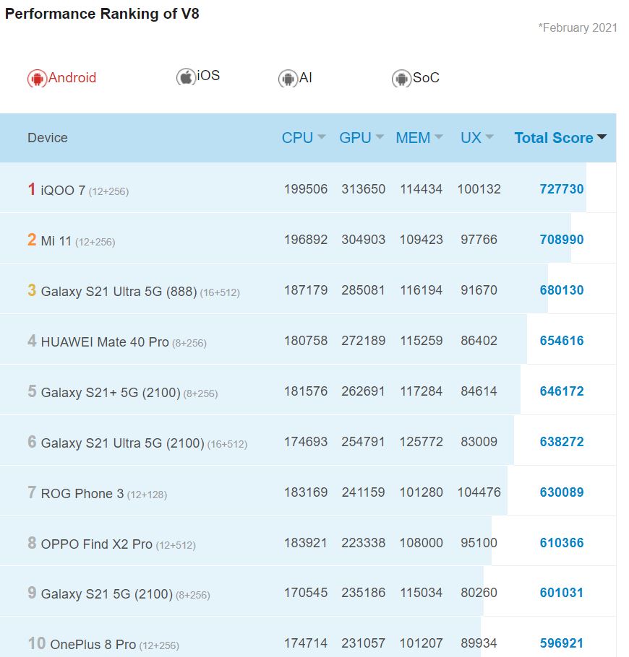The image size is (629, 657).
Task: Click the Device column header
Action: point(48,138)
